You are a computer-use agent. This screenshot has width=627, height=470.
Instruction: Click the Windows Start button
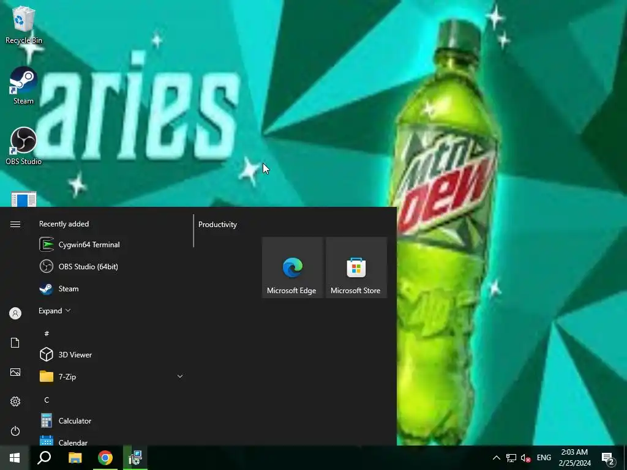pyautogui.click(x=15, y=458)
